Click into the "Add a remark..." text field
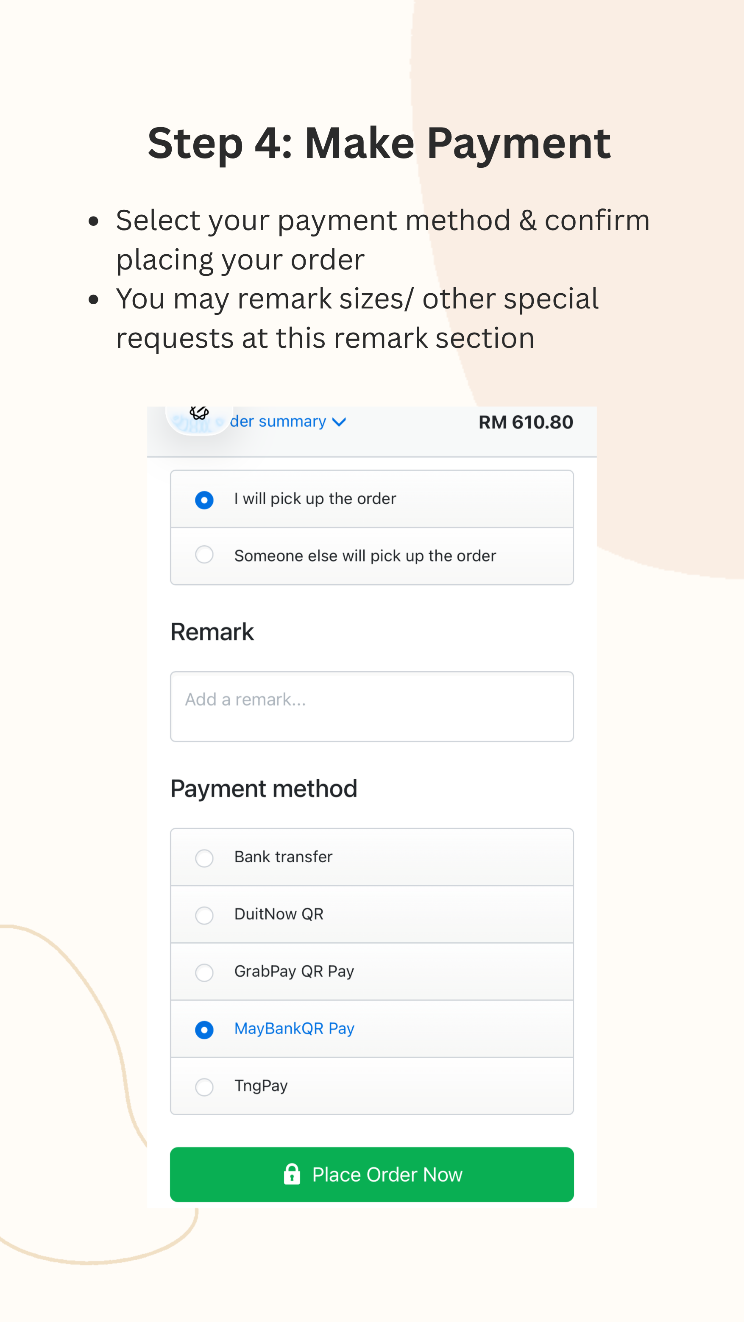This screenshot has height=1322, width=744. point(372,706)
